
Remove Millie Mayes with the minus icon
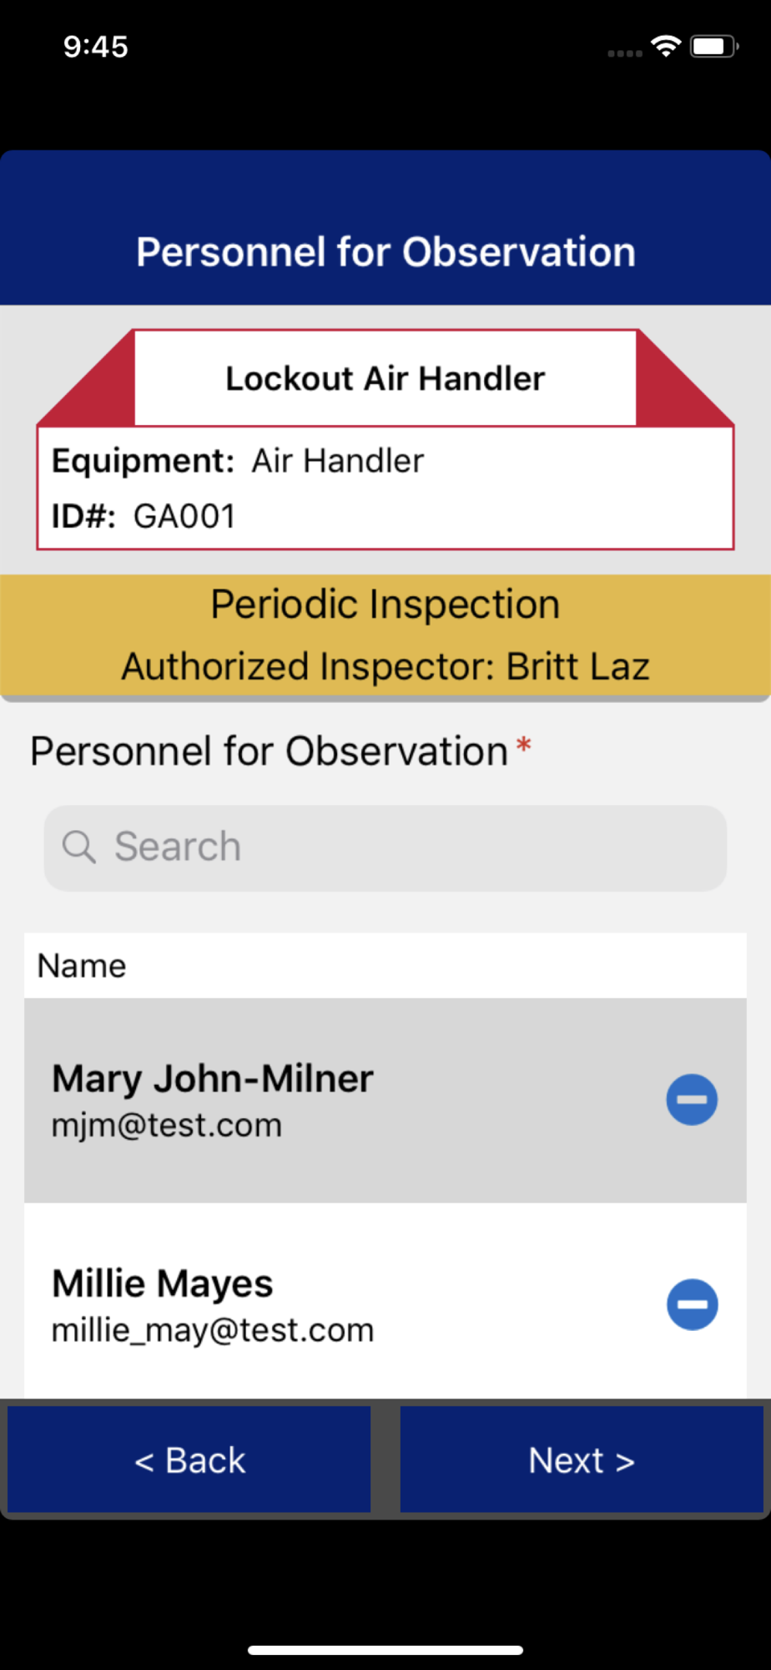pos(692,1304)
